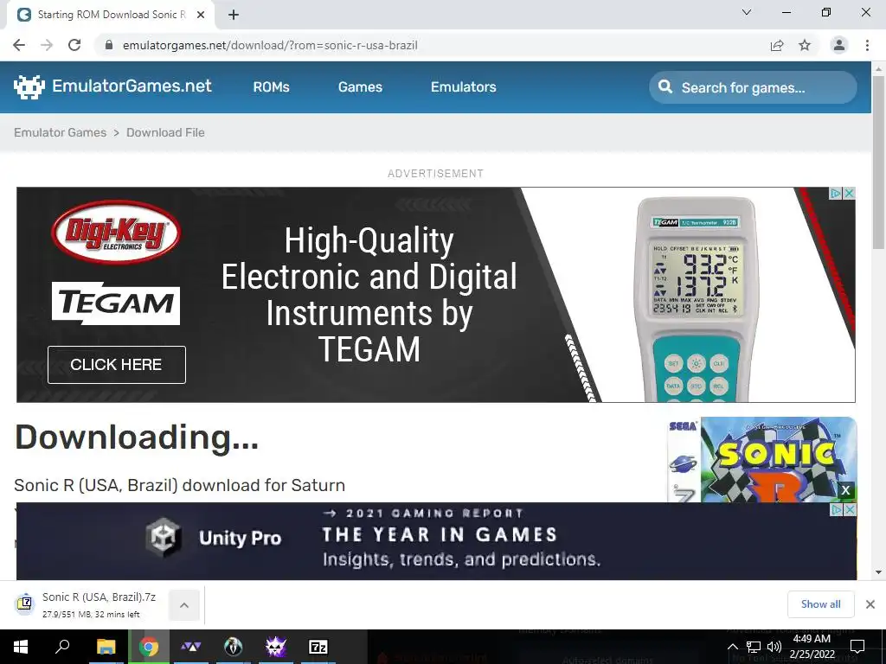Open the ROMs menu
This screenshot has height=664, width=886.
[271, 87]
